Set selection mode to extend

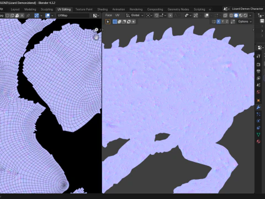click(119, 22)
